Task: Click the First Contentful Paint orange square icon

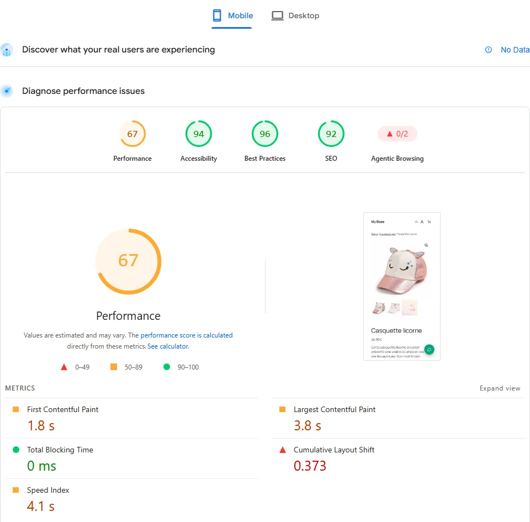Action: pyautogui.click(x=15, y=409)
